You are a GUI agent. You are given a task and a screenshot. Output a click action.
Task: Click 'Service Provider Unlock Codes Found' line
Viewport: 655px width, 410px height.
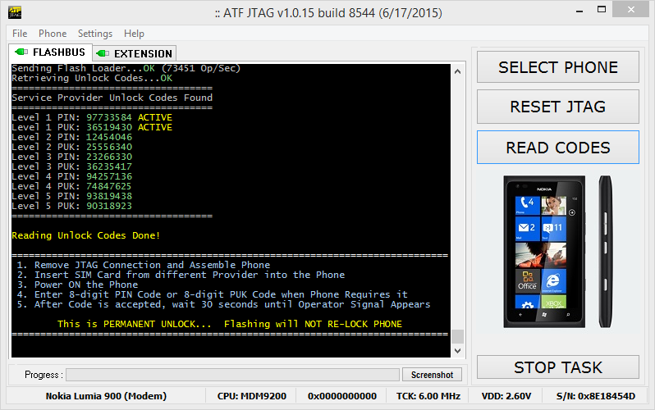pos(112,98)
